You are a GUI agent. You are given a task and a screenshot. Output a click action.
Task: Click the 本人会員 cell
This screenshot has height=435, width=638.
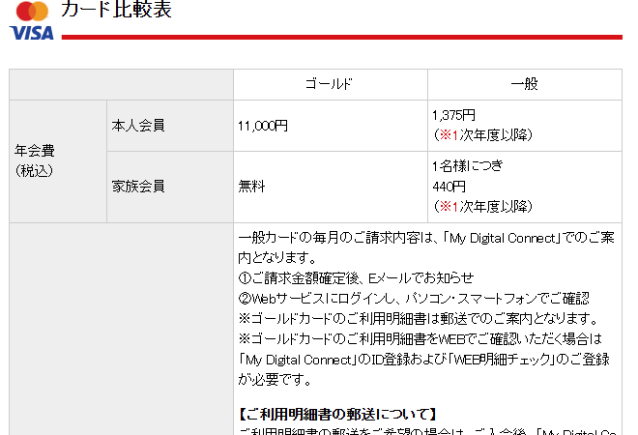[x=170, y=126]
